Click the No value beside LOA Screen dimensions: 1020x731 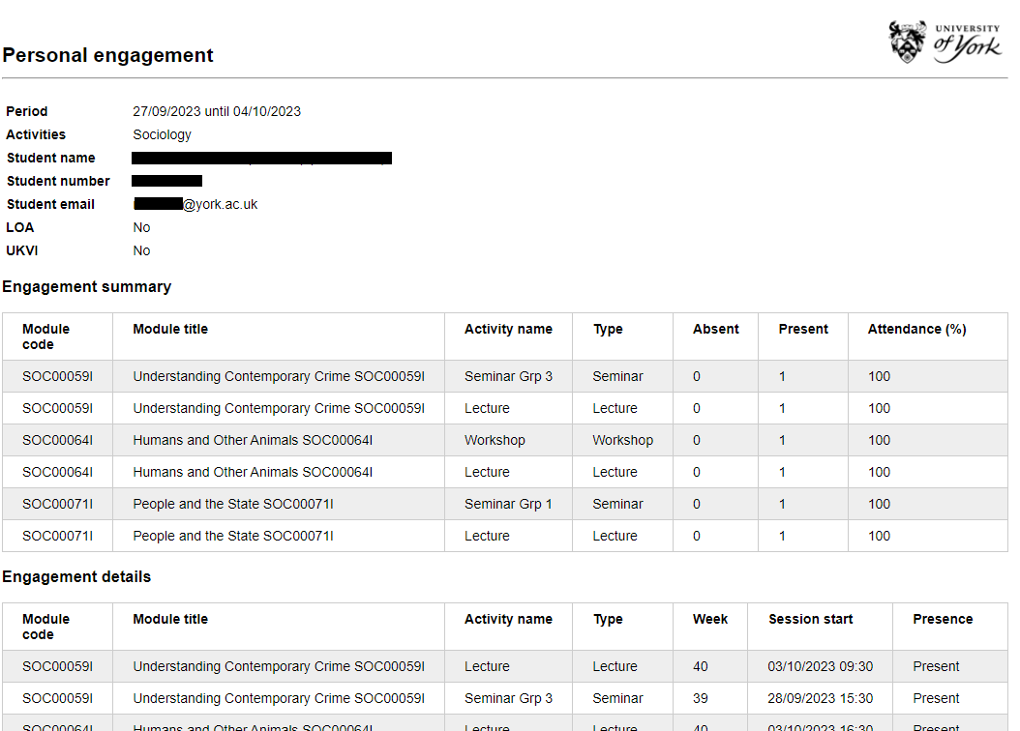coord(141,227)
